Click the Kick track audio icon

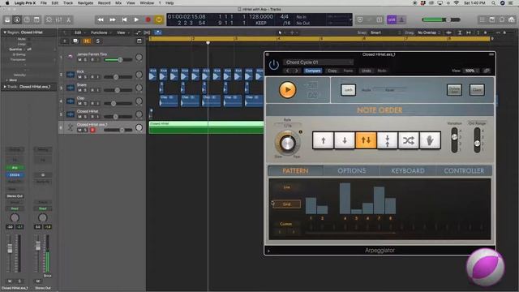tap(71, 75)
